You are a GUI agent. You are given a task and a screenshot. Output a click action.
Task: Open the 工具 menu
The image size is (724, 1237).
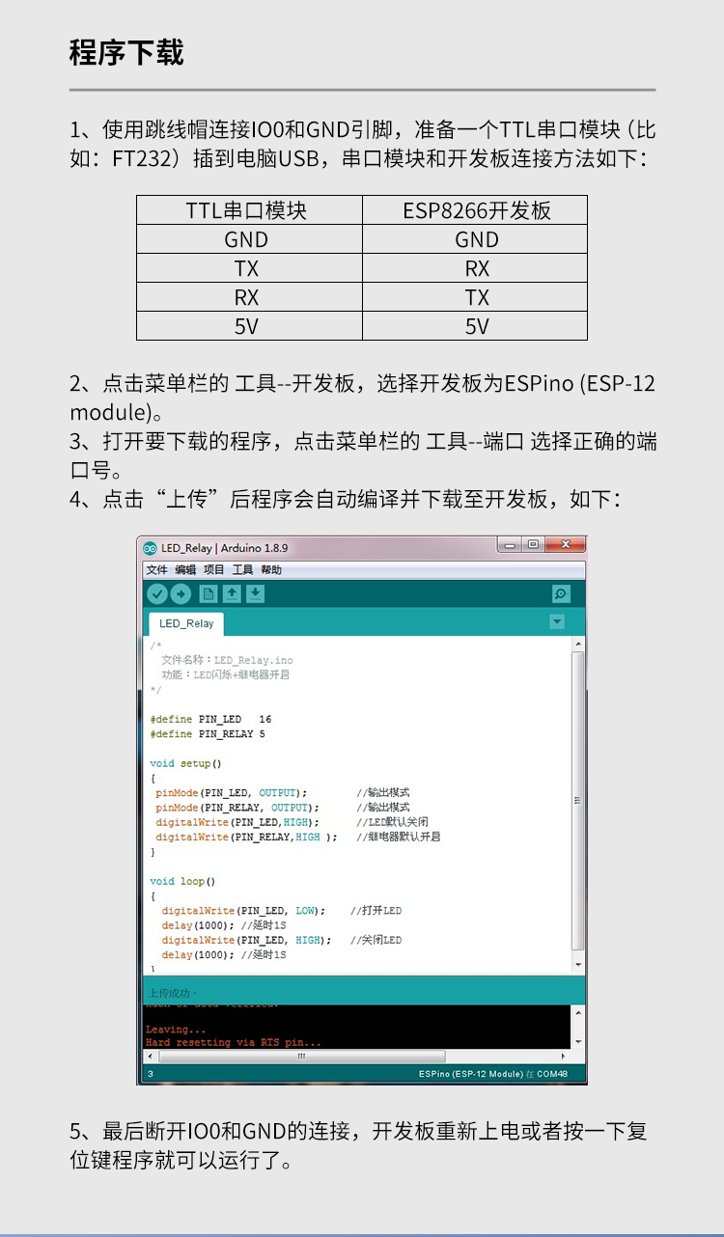pyautogui.click(x=242, y=570)
